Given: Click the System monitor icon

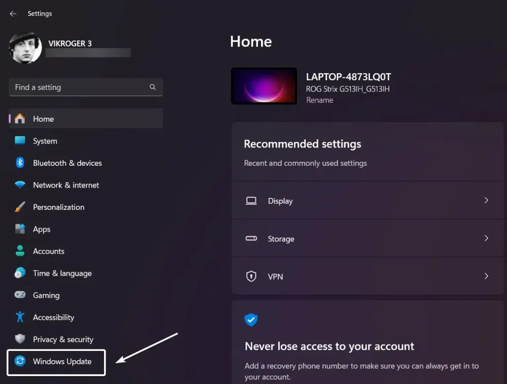Looking at the screenshot, I should [x=20, y=141].
